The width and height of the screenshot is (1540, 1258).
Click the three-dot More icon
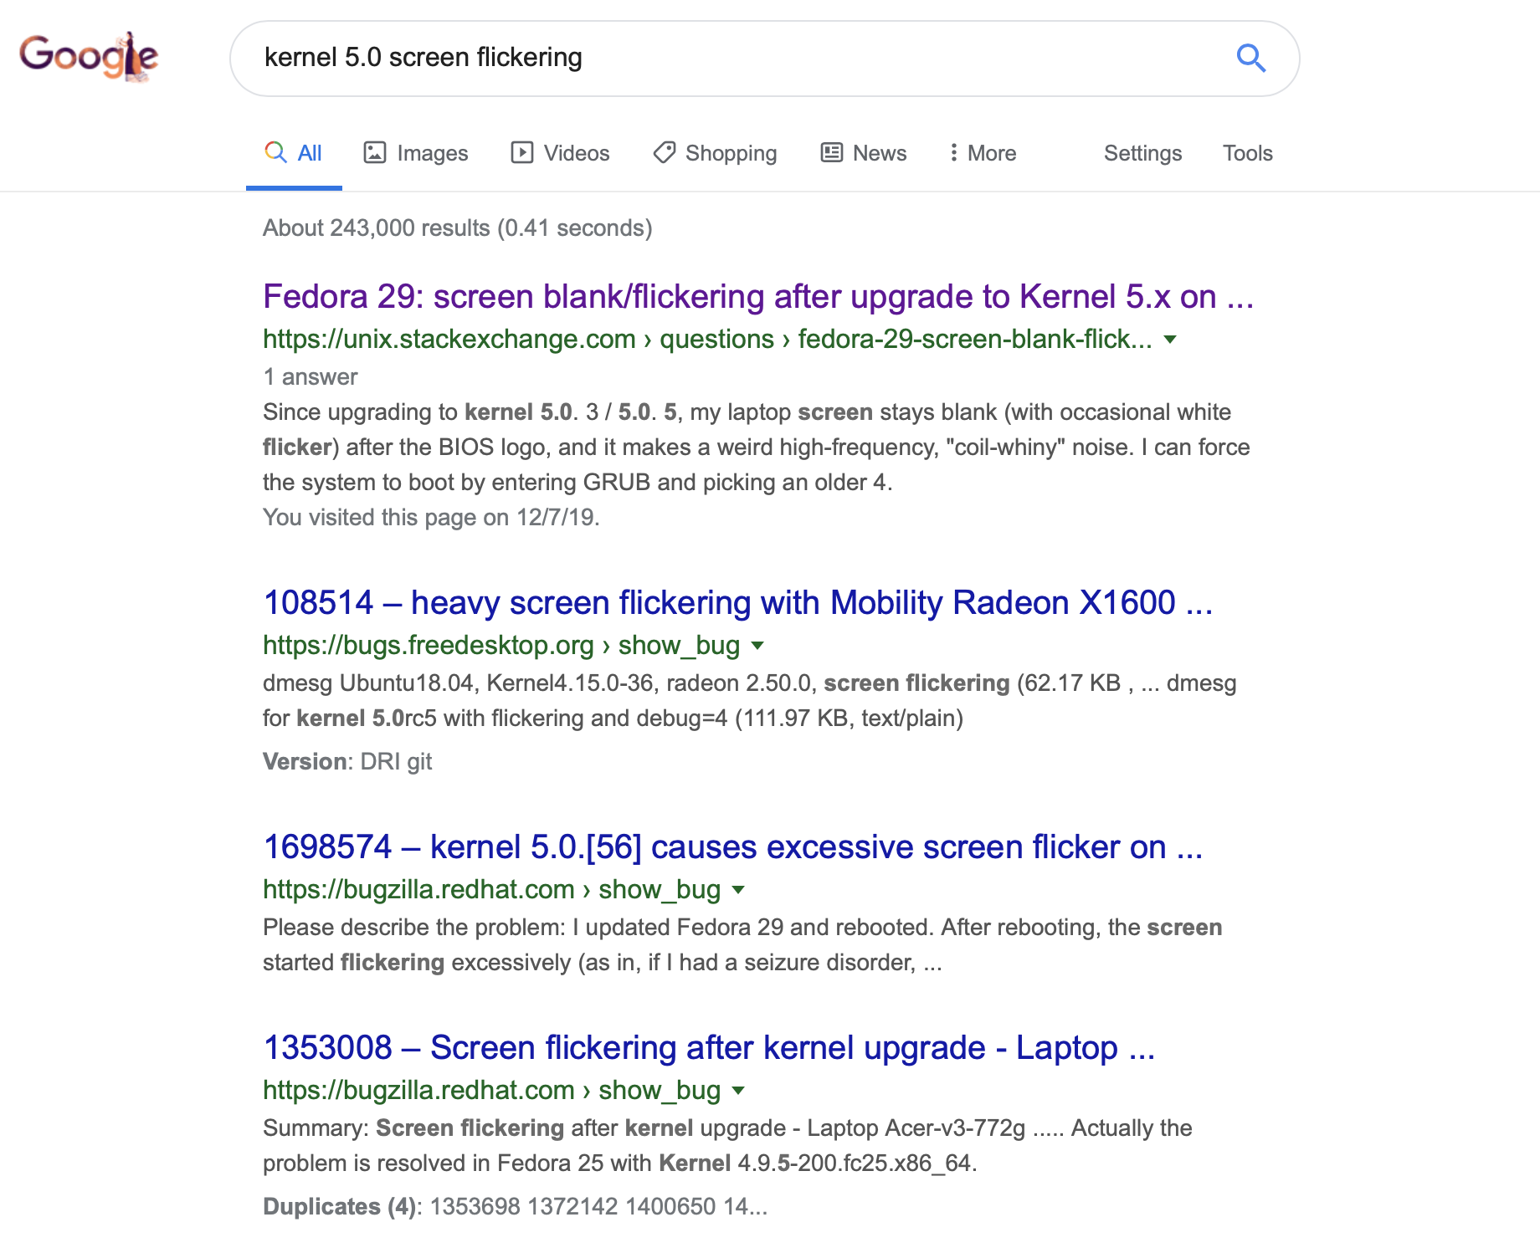[953, 152]
